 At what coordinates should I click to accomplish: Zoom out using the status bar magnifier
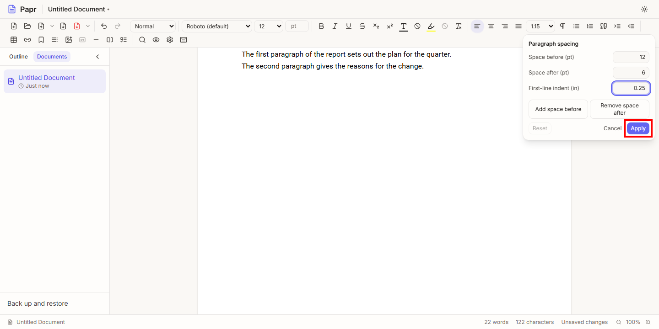tap(619, 322)
